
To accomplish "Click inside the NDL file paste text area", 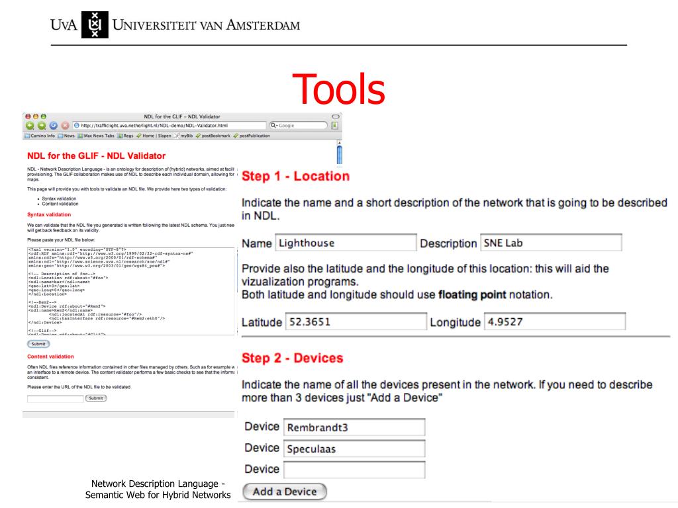I will tap(132, 291).
